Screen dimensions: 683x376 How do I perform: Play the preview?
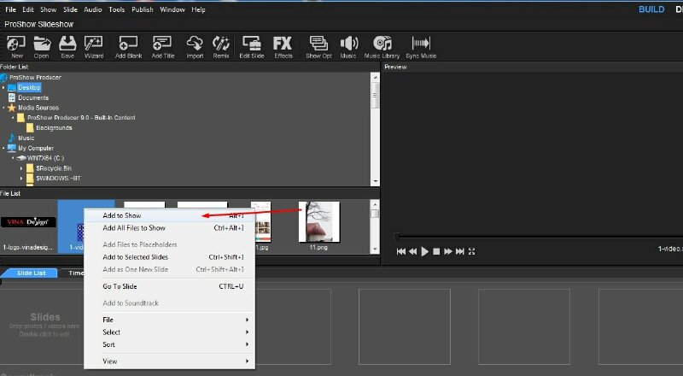[424, 251]
